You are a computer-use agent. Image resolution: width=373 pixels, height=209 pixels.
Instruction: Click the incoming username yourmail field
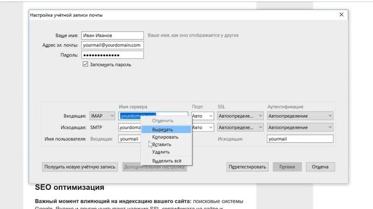129,139
